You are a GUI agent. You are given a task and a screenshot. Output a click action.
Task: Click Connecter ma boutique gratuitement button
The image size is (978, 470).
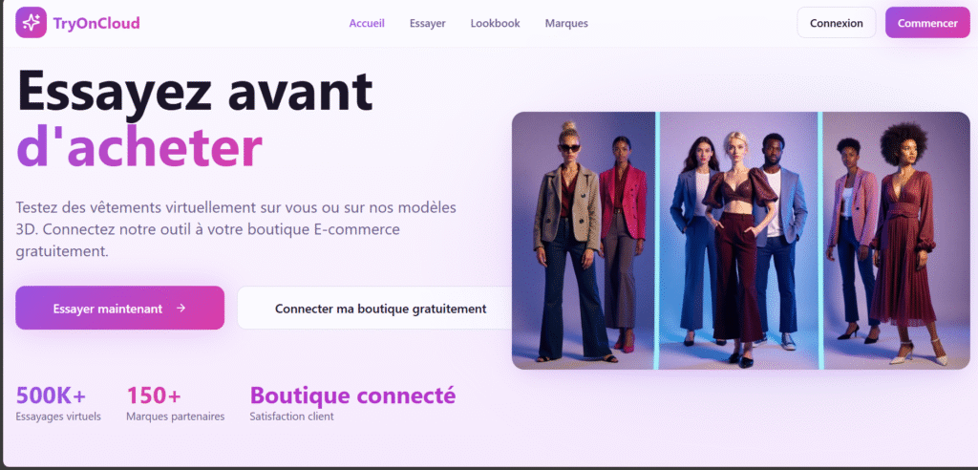(x=380, y=309)
